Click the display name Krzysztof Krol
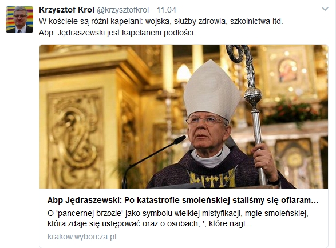Image resolution: width=336 pixels, height=248 pixels. [x=66, y=10]
